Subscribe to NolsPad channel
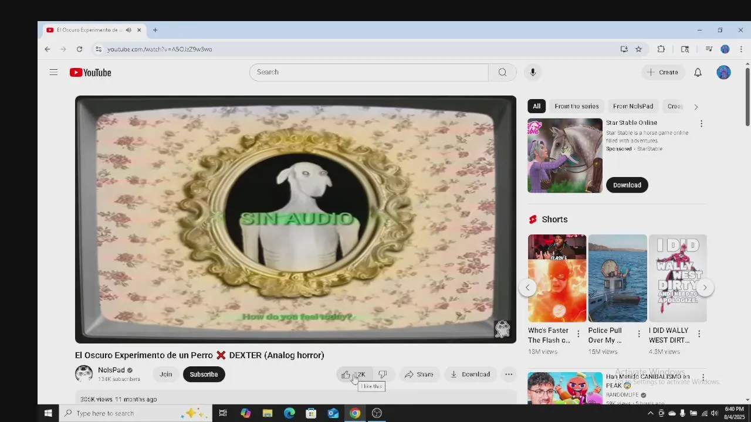Image resolution: width=751 pixels, height=422 pixels. (204, 375)
